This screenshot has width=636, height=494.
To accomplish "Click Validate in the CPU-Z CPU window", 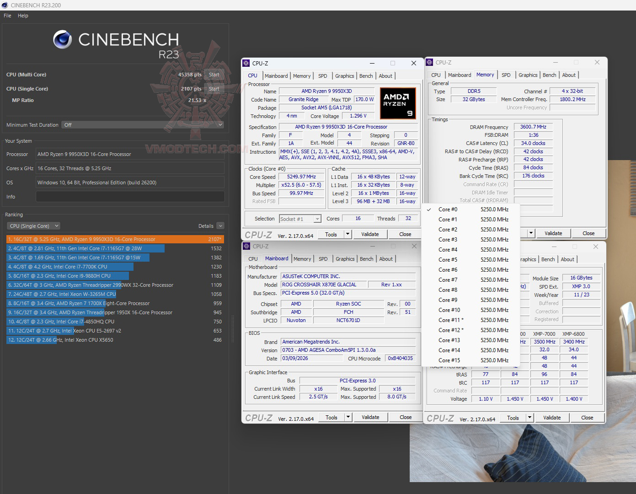I will 370,234.
